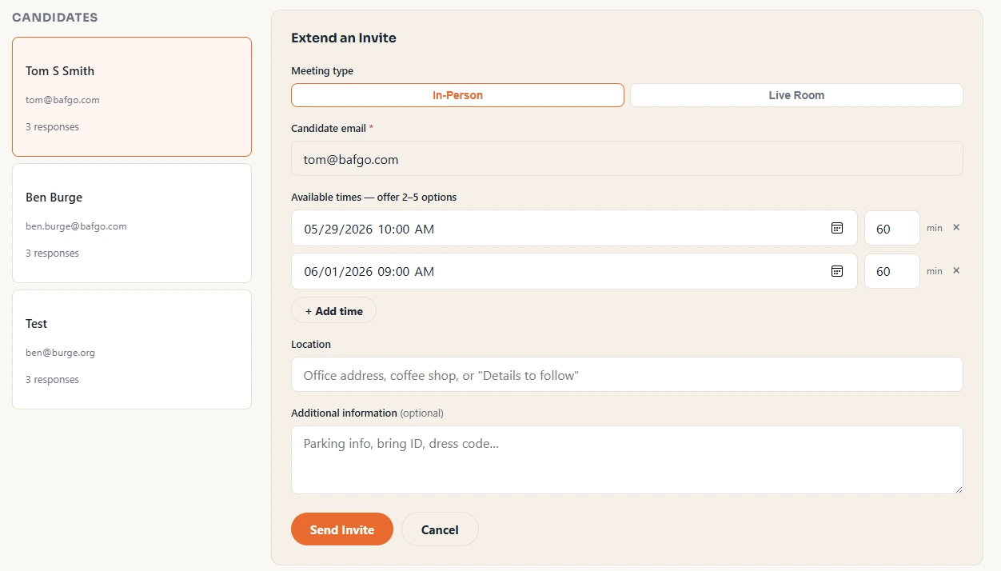
Task: Switch meeting type to Live Room
Action: click(x=796, y=95)
